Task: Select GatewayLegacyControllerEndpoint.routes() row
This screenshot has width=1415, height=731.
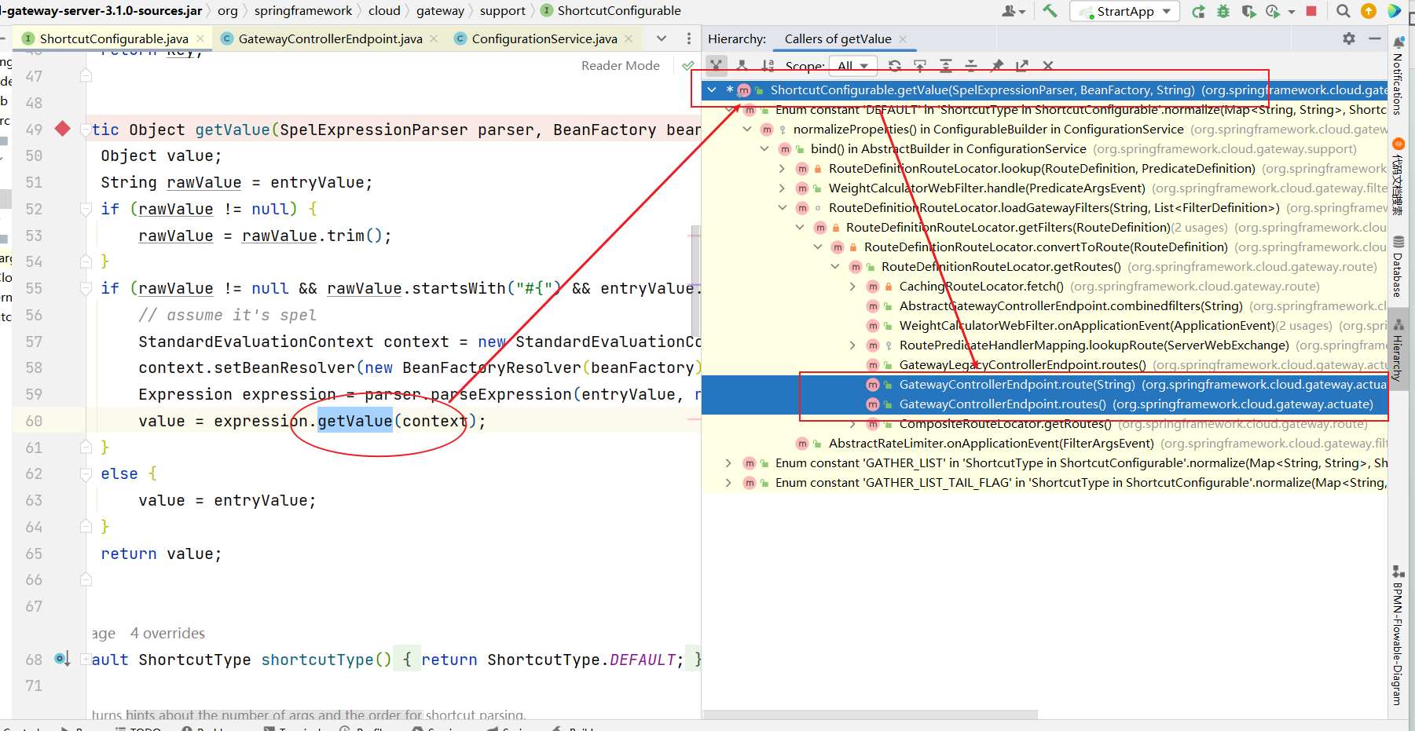Action: point(1045,365)
